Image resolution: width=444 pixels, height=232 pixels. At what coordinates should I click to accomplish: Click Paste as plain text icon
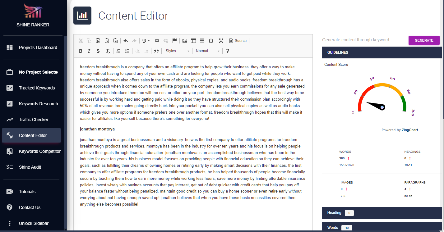pyautogui.click(x=107, y=41)
